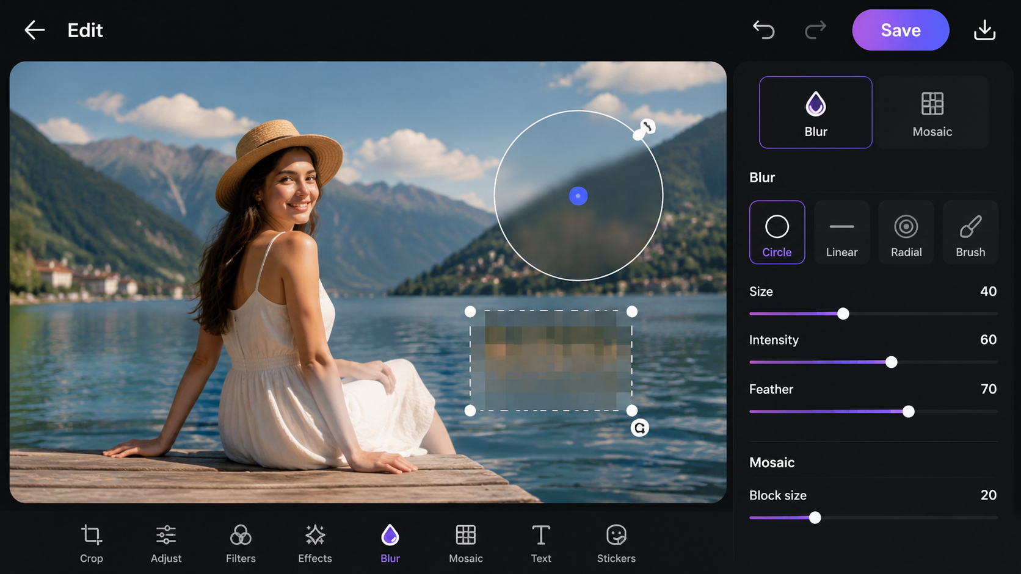Open the Adjust tool
The height and width of the screenshot is (574, 1021).
click(x=166, y=544)
